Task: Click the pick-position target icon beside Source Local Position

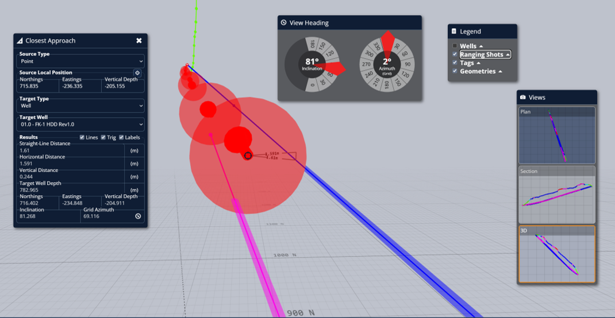Action: point(137,72)
